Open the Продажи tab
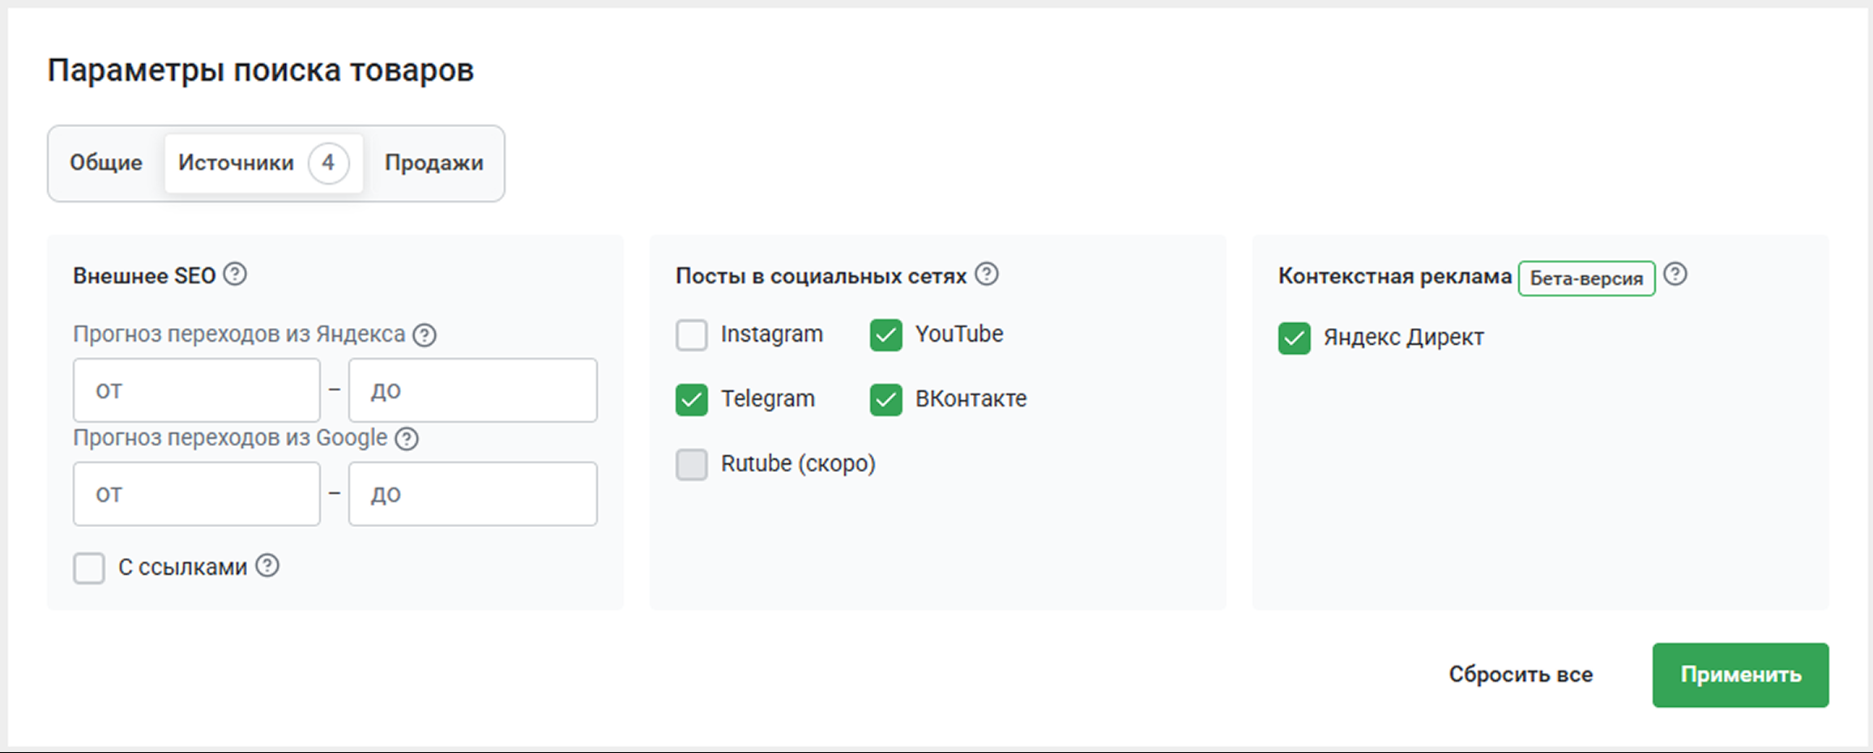The width and height of the screenshot is (1873, 753). tap(434, 163)
